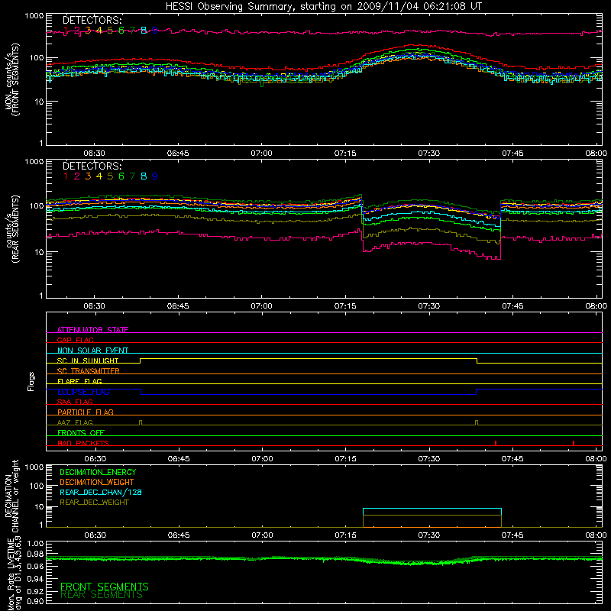Click the 'PARTICLE FLAG' label
611x611 pixels.
(x=86, y=412)
